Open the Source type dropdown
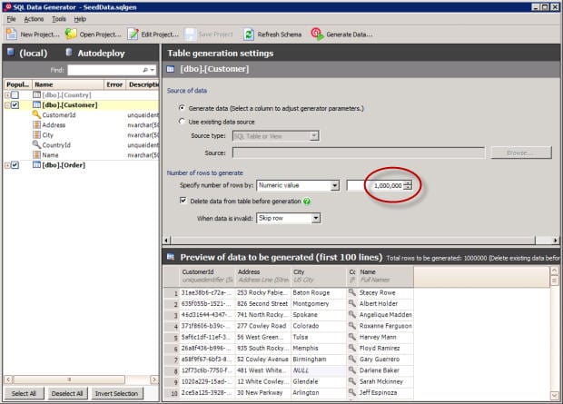The width and height of the screenshot is (563, 404). click(x=314, y=136)
